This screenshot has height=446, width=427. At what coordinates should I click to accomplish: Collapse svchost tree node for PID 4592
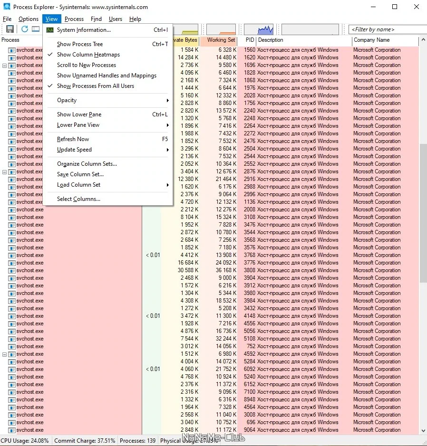pos(5,354)
